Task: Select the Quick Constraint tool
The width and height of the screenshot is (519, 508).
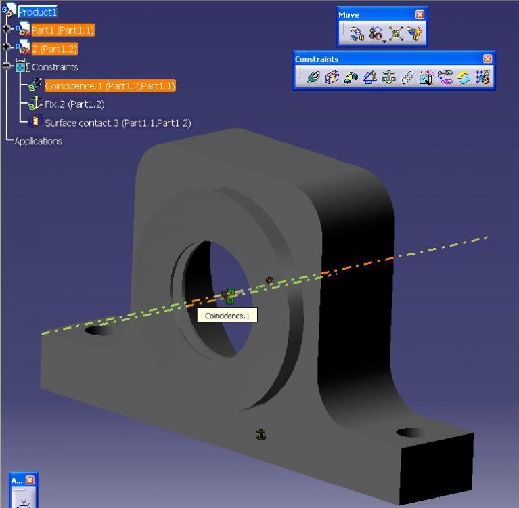Action: 426,77
